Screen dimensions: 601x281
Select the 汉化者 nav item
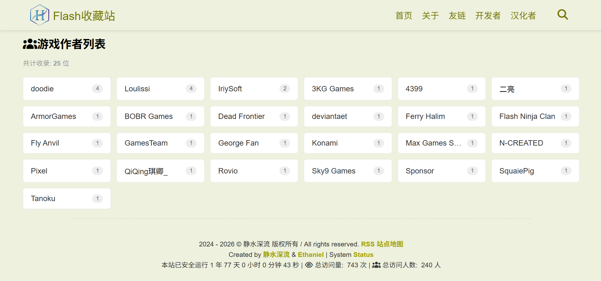(x=523, y=16)
